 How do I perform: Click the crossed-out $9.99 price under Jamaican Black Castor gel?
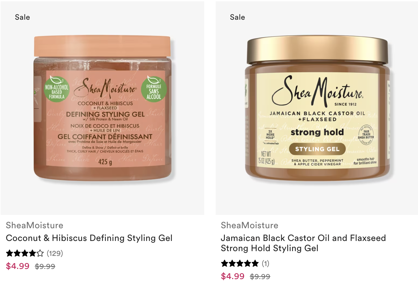[x=260, y=277]
